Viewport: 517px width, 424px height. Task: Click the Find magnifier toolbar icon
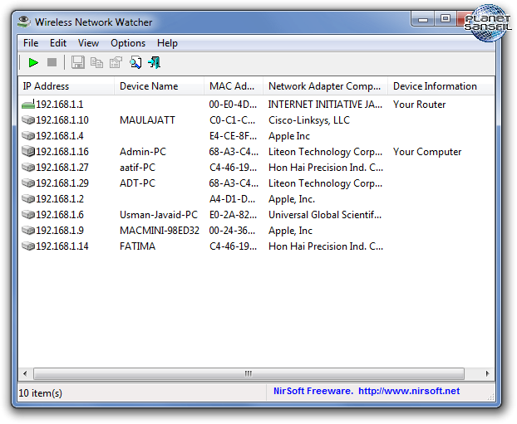tap(135, 62)
